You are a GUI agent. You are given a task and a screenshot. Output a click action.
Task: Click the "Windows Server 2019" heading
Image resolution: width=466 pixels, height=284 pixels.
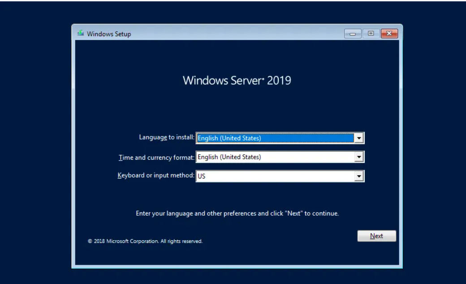(x=237, y=81)
